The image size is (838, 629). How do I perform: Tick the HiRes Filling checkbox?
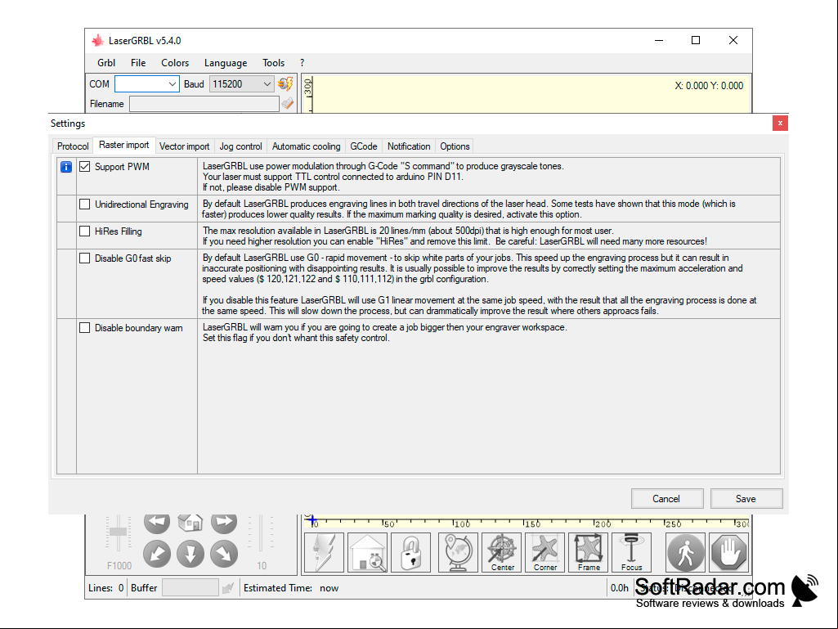coord(84,231)
